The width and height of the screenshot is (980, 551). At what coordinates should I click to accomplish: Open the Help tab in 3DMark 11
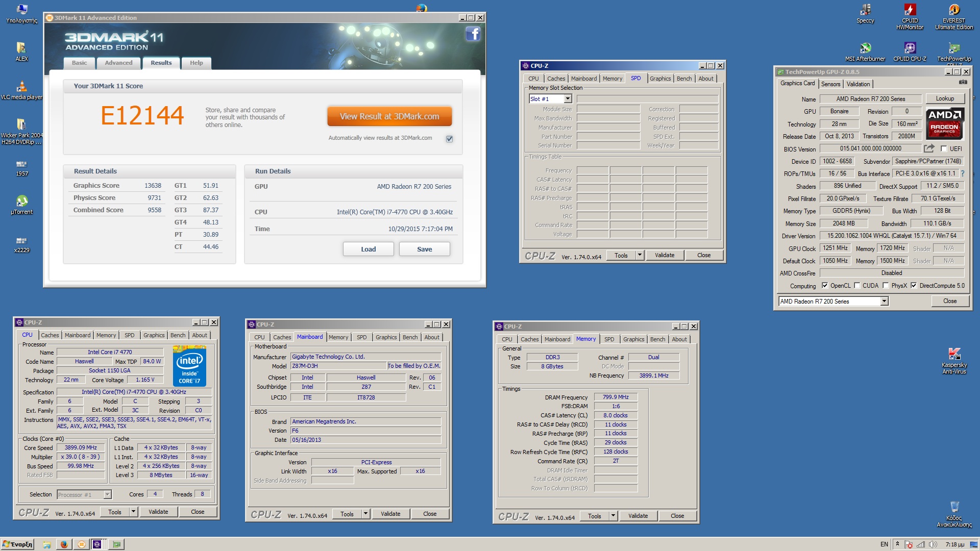(197, 63)
